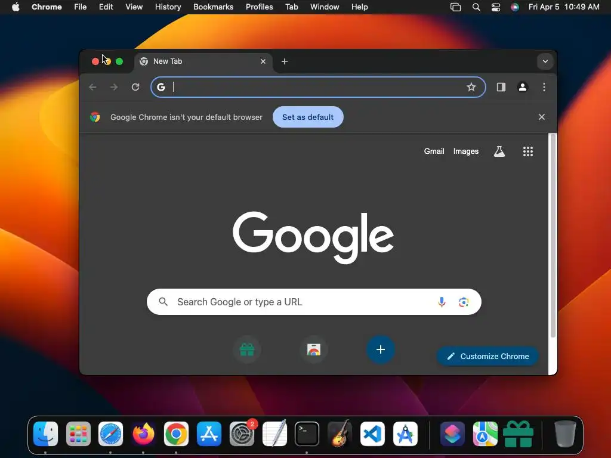Open Control Center in the menu bar
The width and height of the screenshot is (611, 458).
tap(496, 7)
